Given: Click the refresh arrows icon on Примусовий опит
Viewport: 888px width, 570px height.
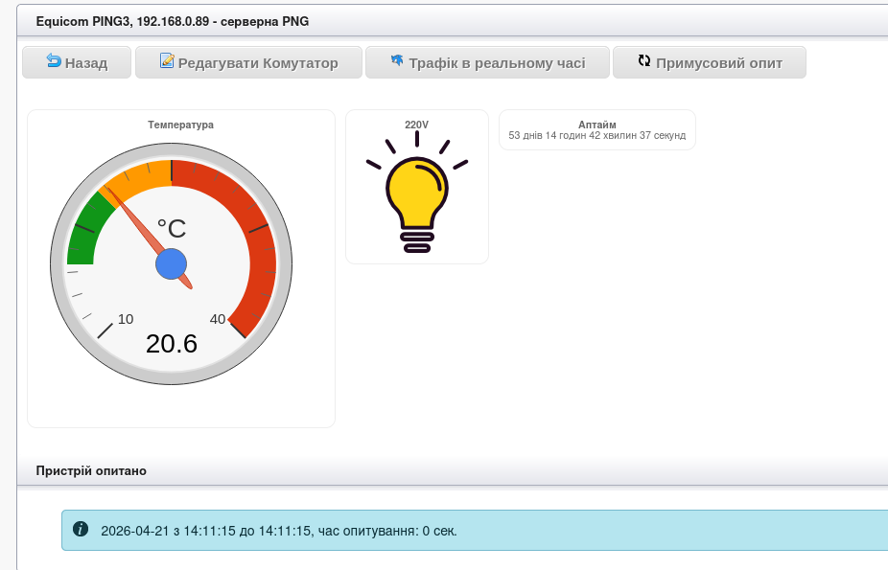Looking at the screenshot, I should click(644, 61).
